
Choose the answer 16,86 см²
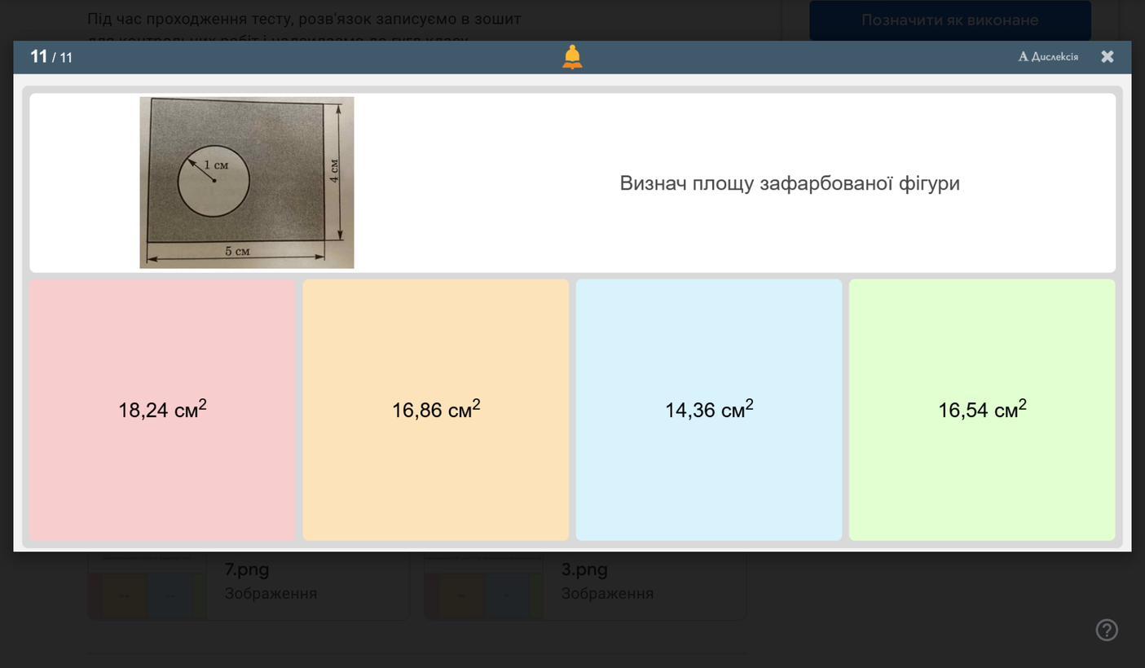coord(436,410)
